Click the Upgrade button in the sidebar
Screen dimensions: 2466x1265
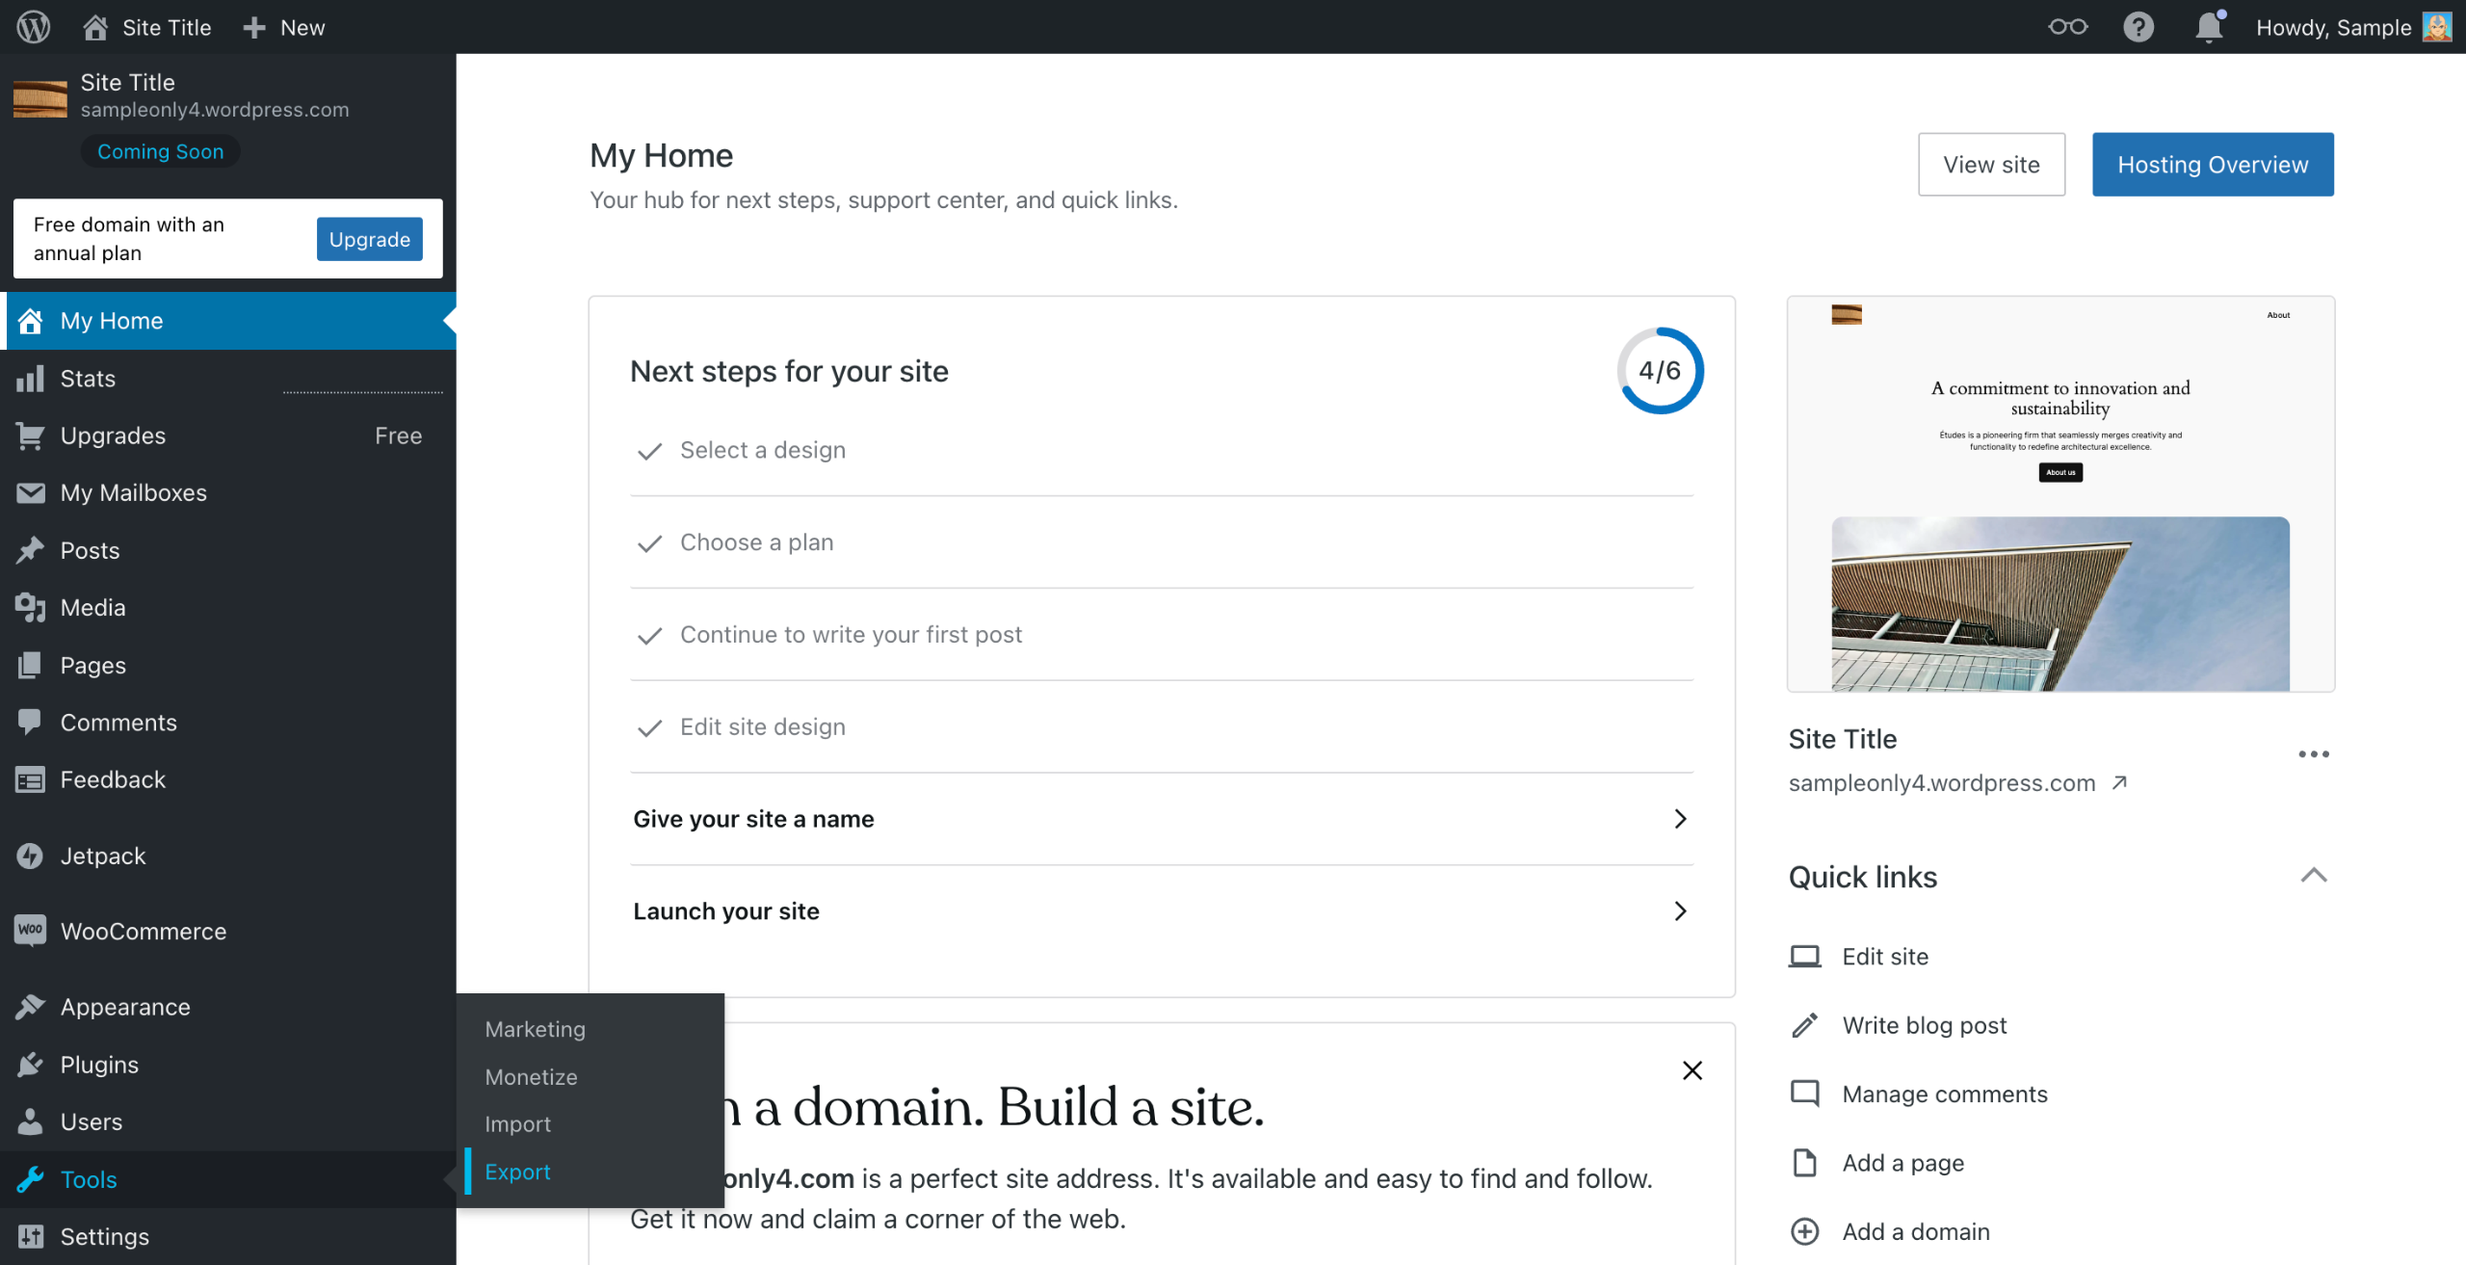(369, 239)
